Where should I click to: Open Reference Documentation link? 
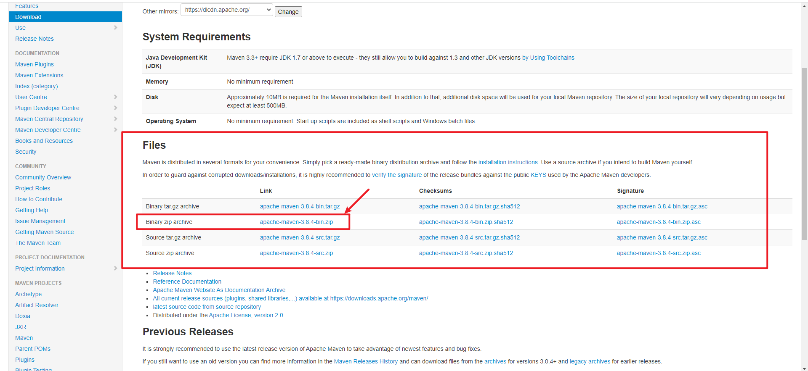[x=187, y=282]
